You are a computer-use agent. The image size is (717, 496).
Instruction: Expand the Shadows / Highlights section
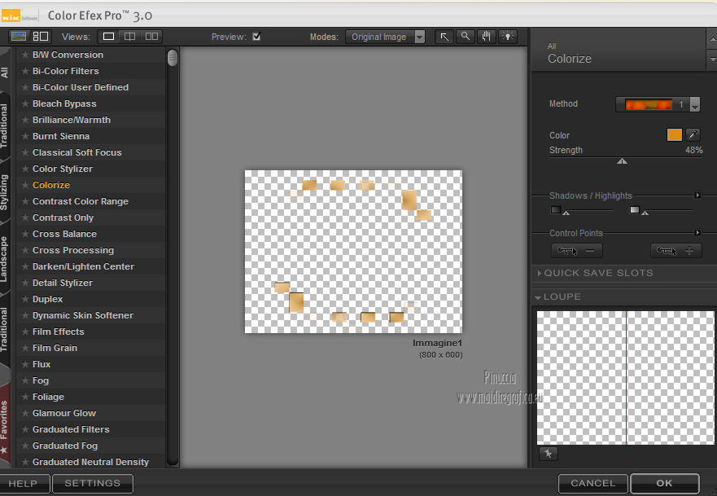[x=697, y=195]
